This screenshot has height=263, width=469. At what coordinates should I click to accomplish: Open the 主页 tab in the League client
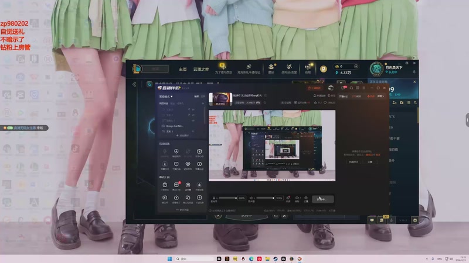click(x=182, y=69)
